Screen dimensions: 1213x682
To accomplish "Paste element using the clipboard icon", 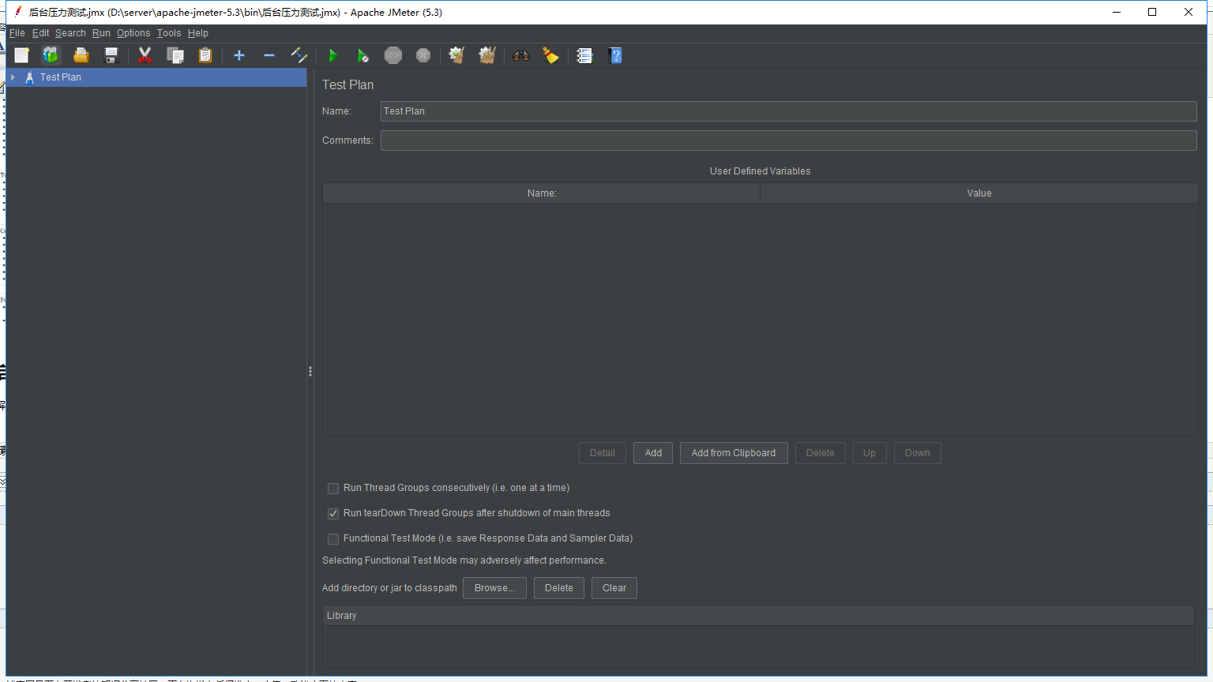I will coord(205,55).
